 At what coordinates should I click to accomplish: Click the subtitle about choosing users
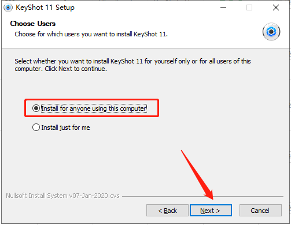91,34
